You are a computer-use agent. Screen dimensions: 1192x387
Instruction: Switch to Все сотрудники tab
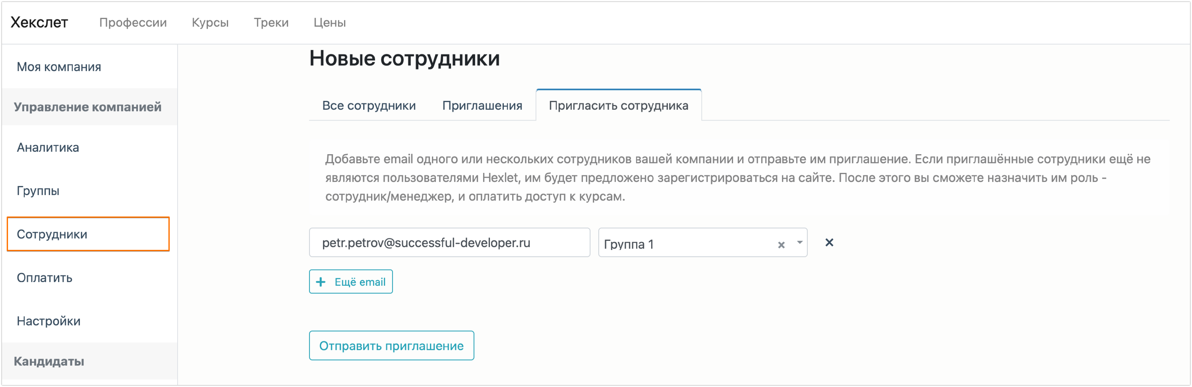coord(369,106)
